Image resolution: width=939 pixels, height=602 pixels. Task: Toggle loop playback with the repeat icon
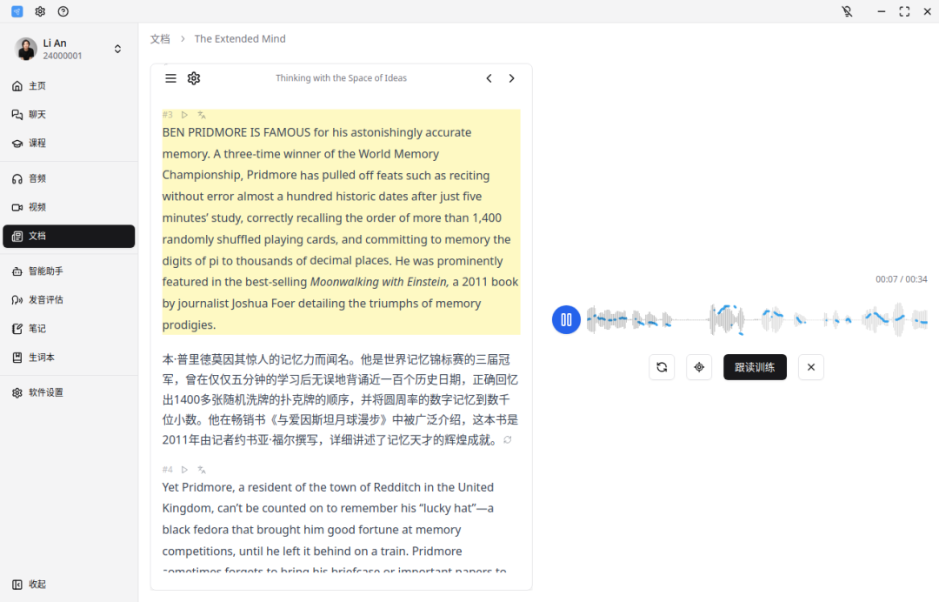click(662, 367)
